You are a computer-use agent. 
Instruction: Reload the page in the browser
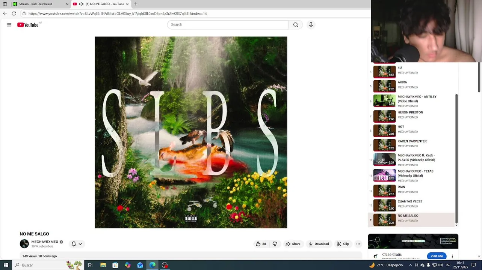point(14,13)
